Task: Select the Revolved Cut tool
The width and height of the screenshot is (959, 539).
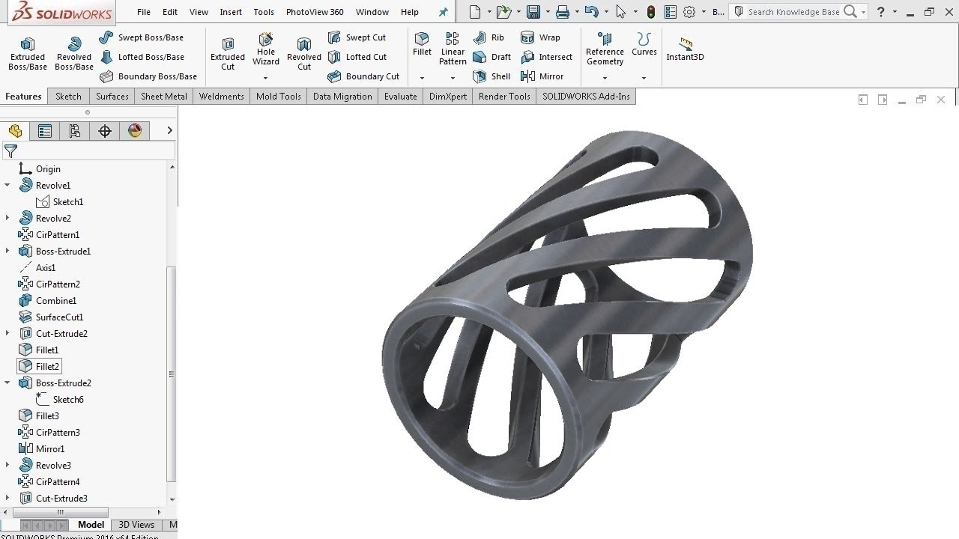Action: coord(304,54)
